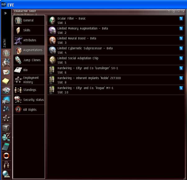Show info for Limited Neural Boost - Beta
Image resolution: width=187 pixels, height=180 pixels.
(181, 38)
